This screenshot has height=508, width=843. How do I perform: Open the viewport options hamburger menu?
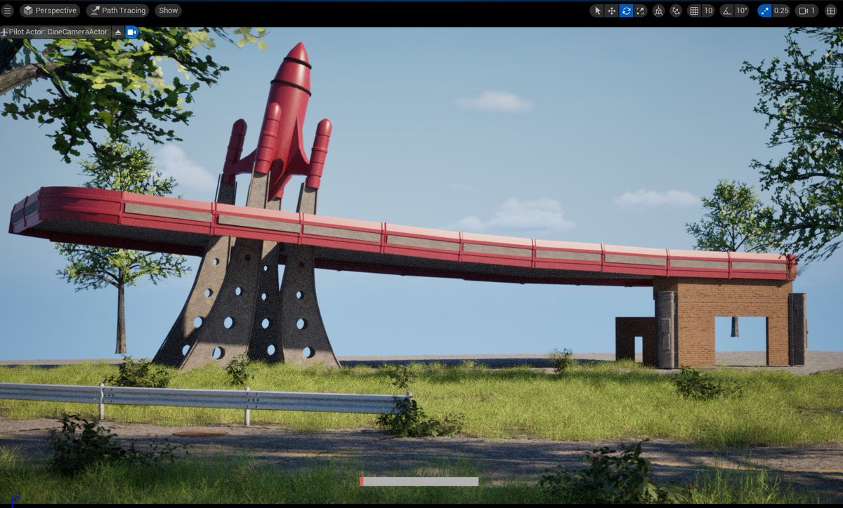click(x=8, y=10)
